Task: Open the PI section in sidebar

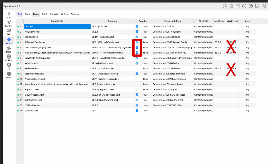Action: (9, 67)
